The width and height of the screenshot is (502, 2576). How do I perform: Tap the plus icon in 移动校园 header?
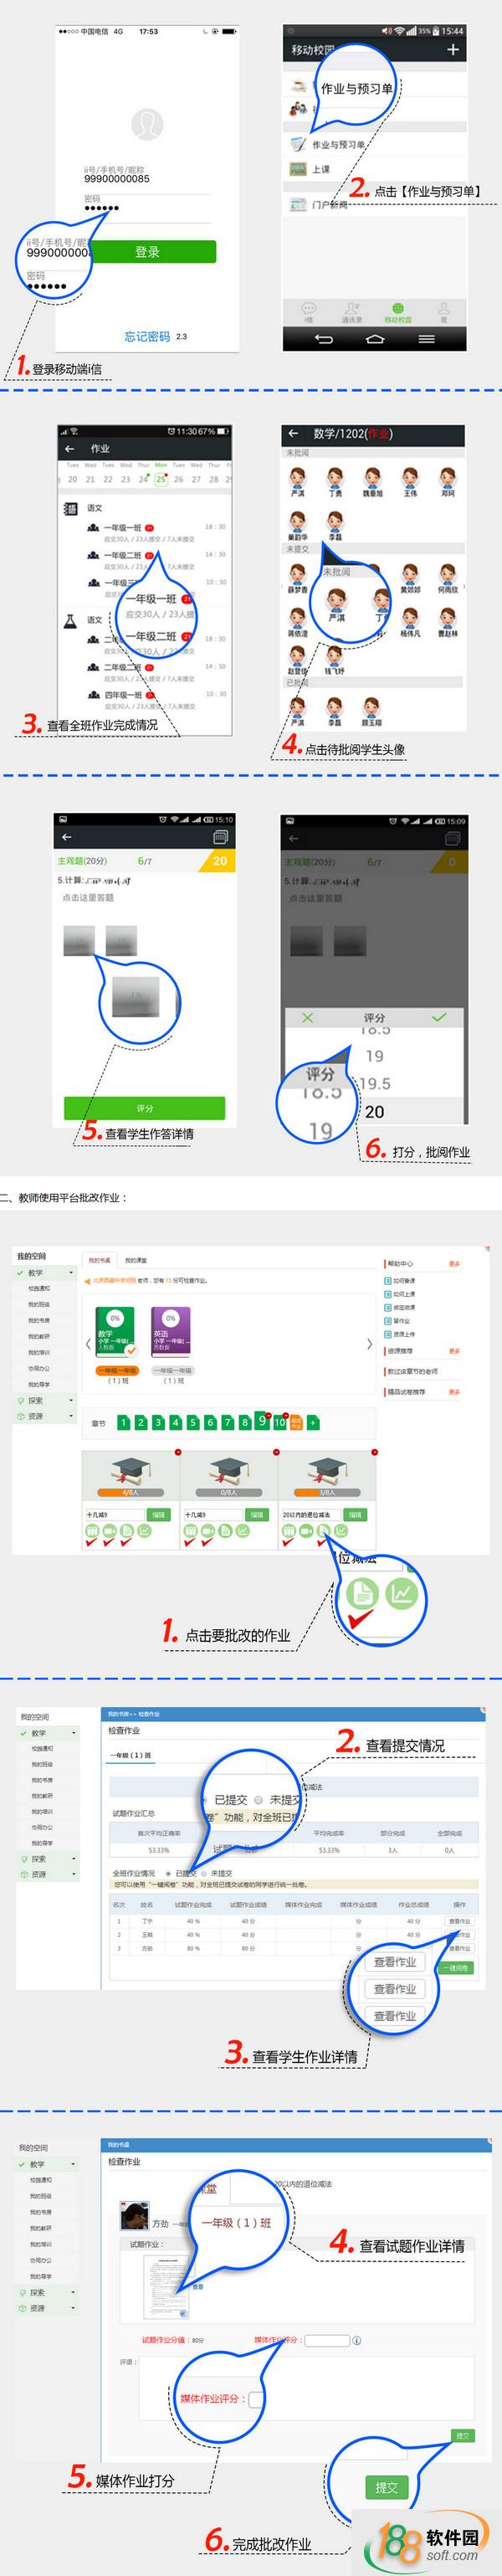coord(453,49)
